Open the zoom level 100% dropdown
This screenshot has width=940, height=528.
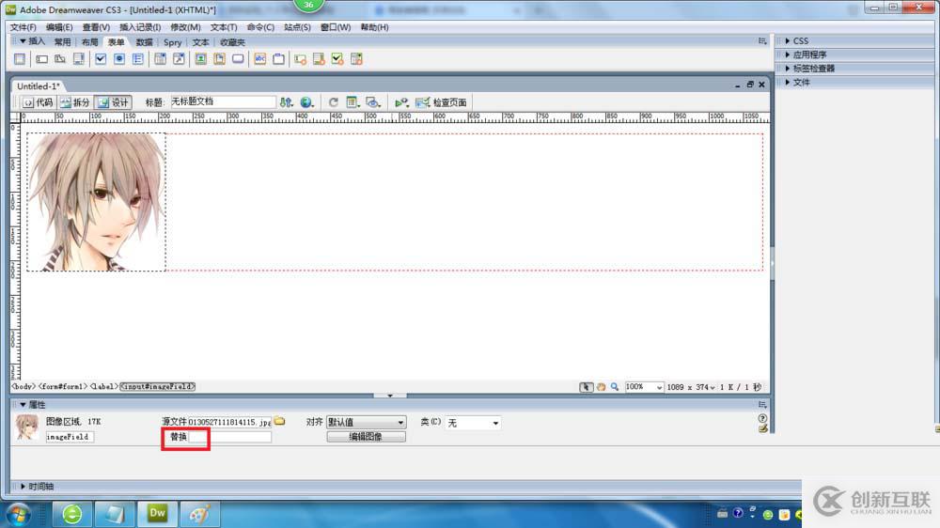644,387
